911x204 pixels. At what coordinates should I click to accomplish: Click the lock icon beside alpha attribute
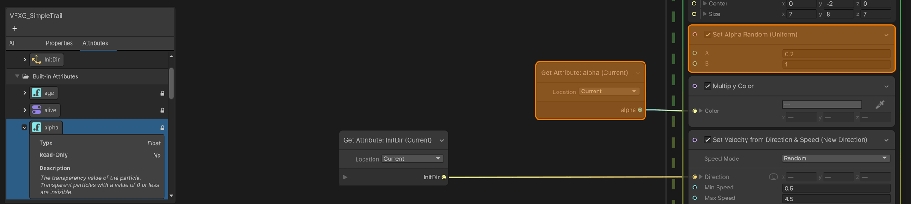tap(162, 128)
